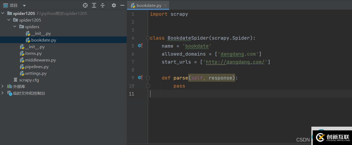This screenshot has height=145, width=352.
Task: Select settings.py in project tree
Action: click(x=36, y=73)
